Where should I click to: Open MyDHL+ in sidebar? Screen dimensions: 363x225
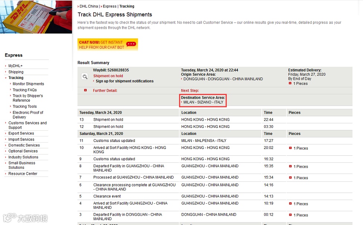(16, 66)
